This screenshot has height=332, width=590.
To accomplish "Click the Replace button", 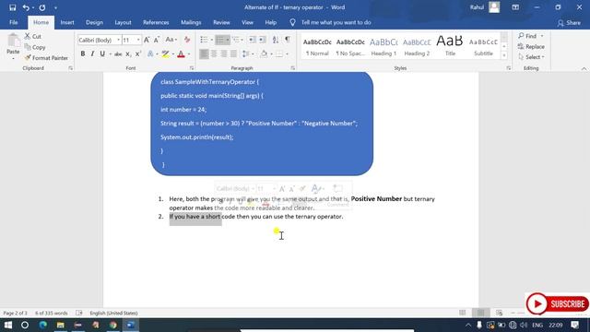I will pyautogui.click(x=531, y=47).
